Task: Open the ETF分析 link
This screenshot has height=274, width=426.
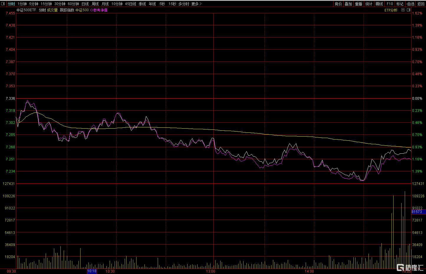Action: pos(391,10)
